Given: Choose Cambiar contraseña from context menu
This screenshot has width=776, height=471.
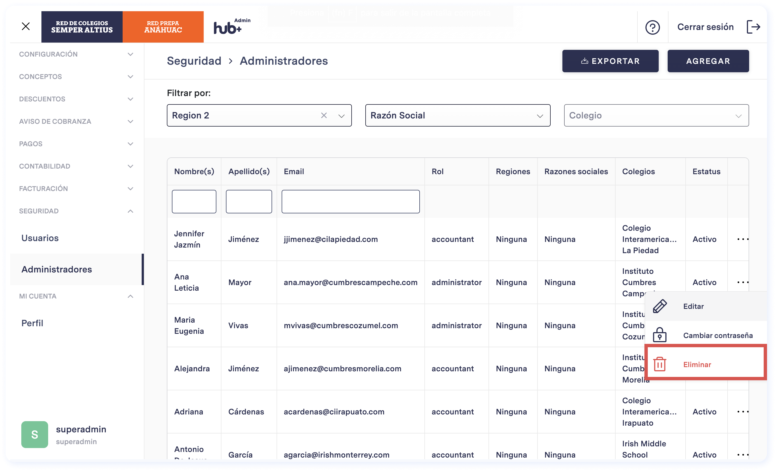Looking at the screenshot, I should pyautogui.click(x=705, y=335).
